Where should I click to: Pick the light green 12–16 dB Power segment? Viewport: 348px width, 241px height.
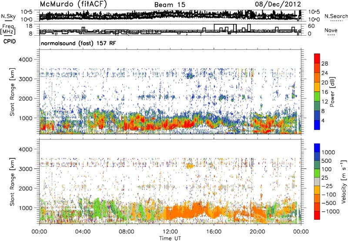coord(317,97)
